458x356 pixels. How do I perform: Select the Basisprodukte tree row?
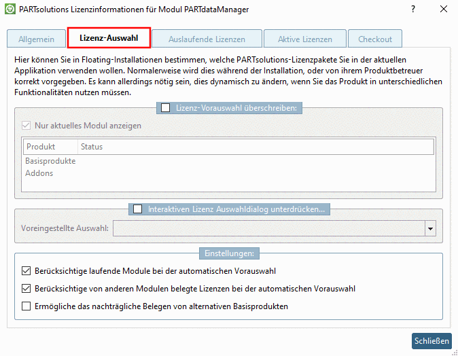coord(228,161)
